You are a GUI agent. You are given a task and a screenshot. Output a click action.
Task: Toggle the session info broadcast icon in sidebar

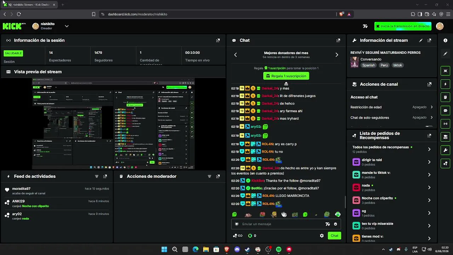(x=445, y=124)
